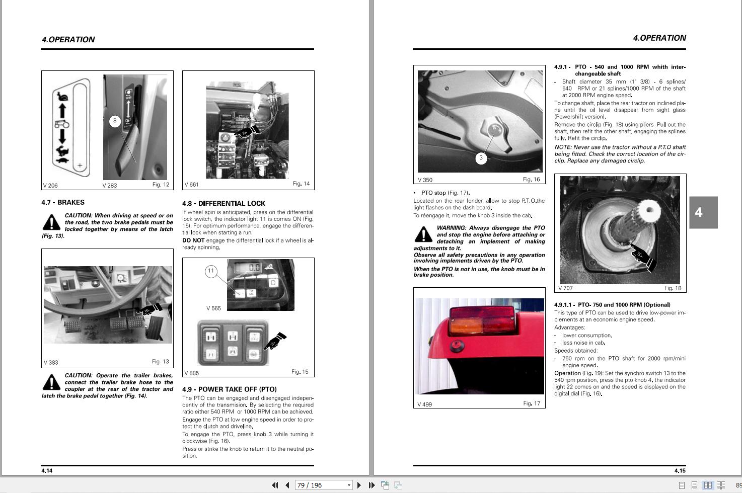742x493 pixels.
Task: Click the 4.9.1 PTO 540 and 1000 RPM heading
Action: click(620, 70)
